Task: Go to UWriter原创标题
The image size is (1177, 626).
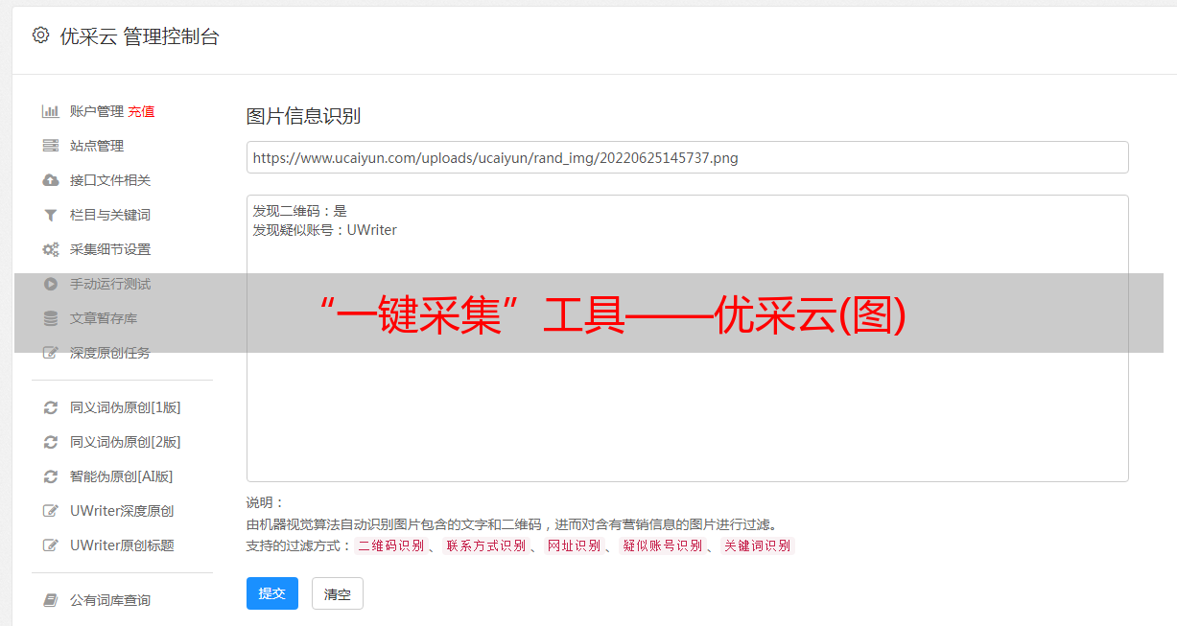Action: [x=122, y=545]
